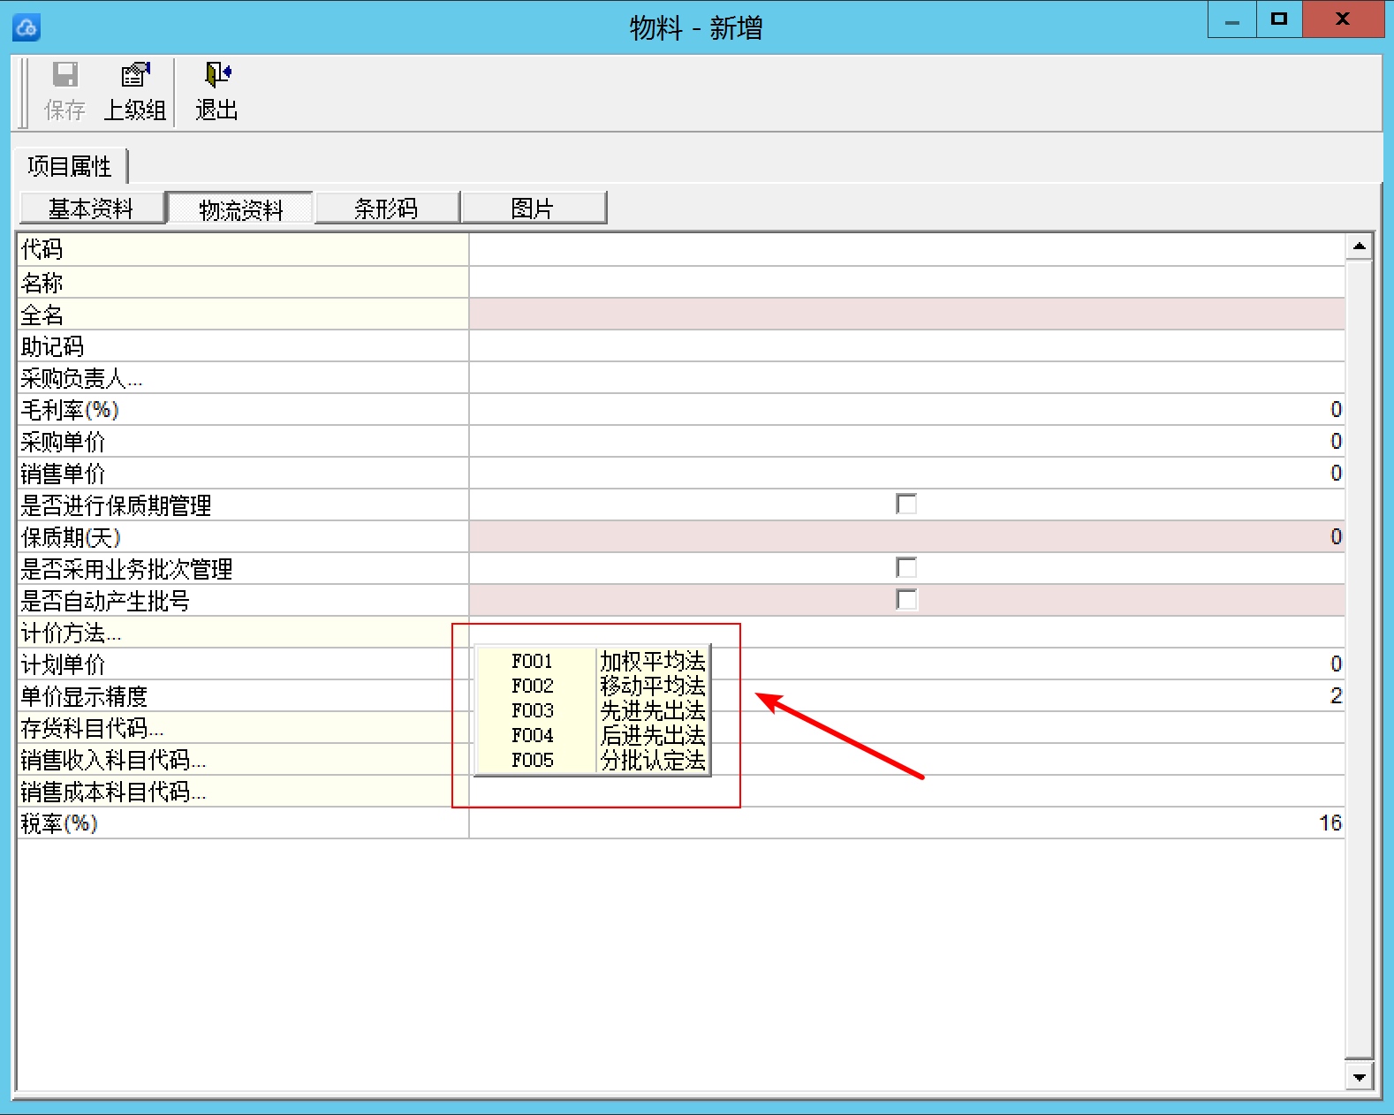Select F002 移动平均法 option
Image resolution: width=1394 pixels, height=1115 pixels.
[593, 686]
